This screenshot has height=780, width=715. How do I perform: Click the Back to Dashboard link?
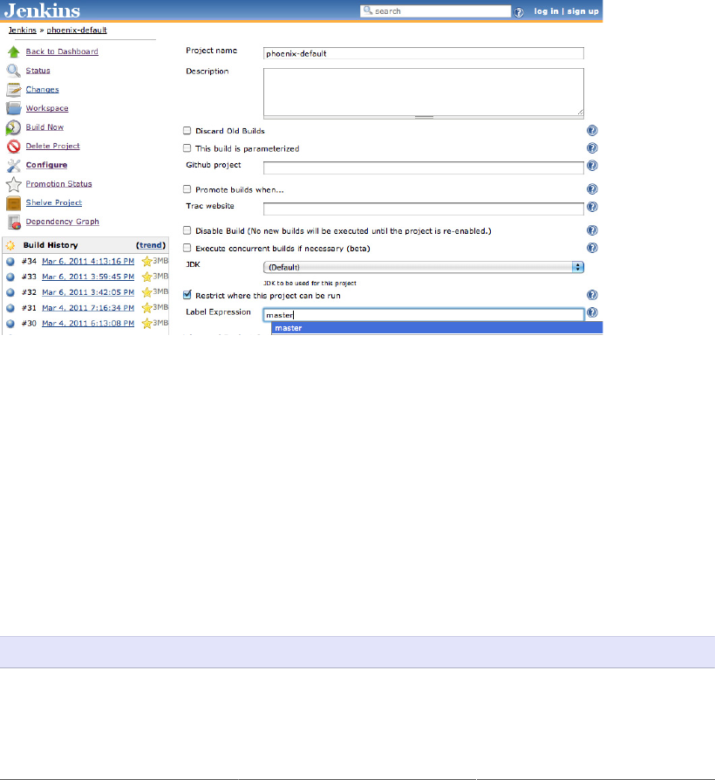[62, 51]
